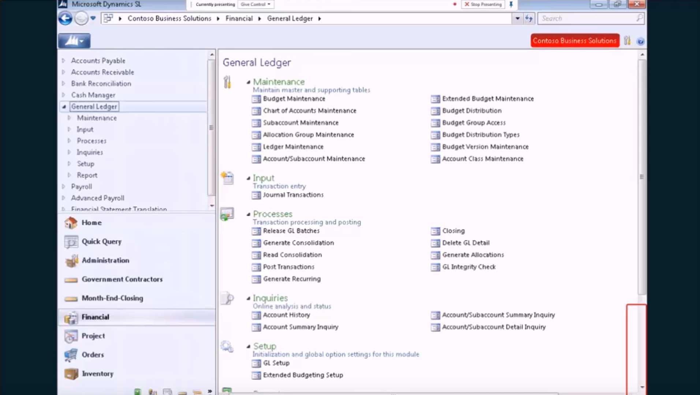Click Financial in the breadcrumb bar

239,18
